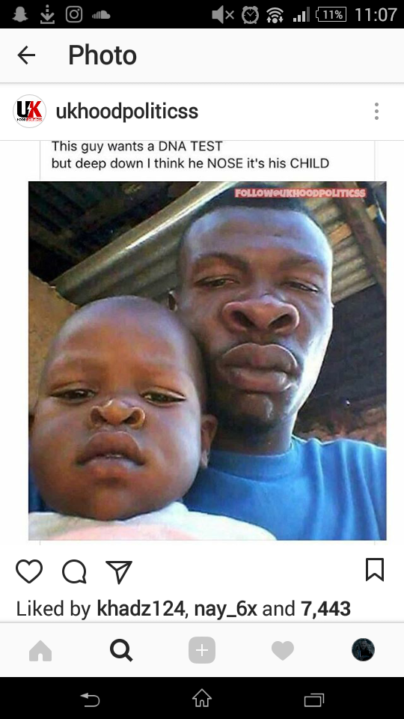Tap the posted meme photo
This screenshot has width=404, height=719.
click(207, 361)
